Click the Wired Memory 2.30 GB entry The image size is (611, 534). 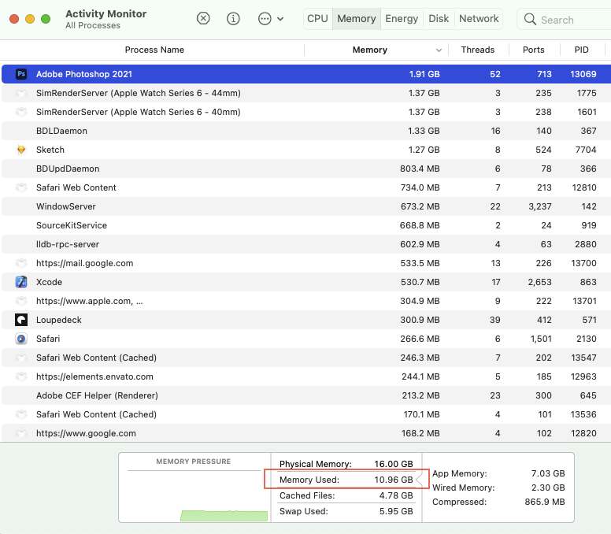498,488
